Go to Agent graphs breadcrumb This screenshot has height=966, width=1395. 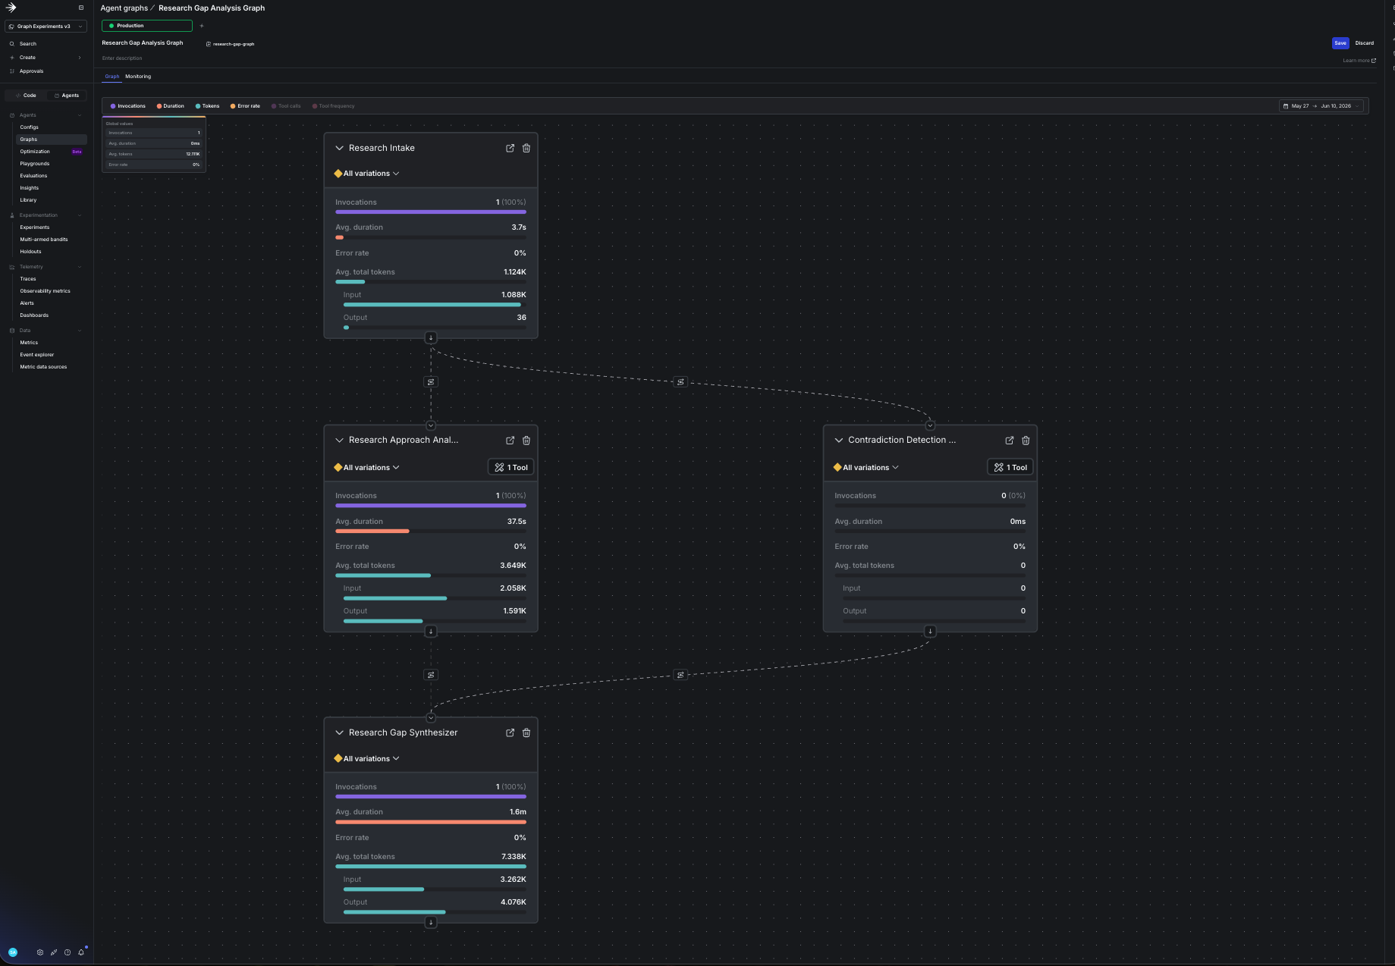pyautogui.click(x=124, y=8)
